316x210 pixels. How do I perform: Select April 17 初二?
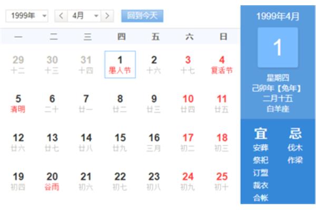click(x=188, y=142)
